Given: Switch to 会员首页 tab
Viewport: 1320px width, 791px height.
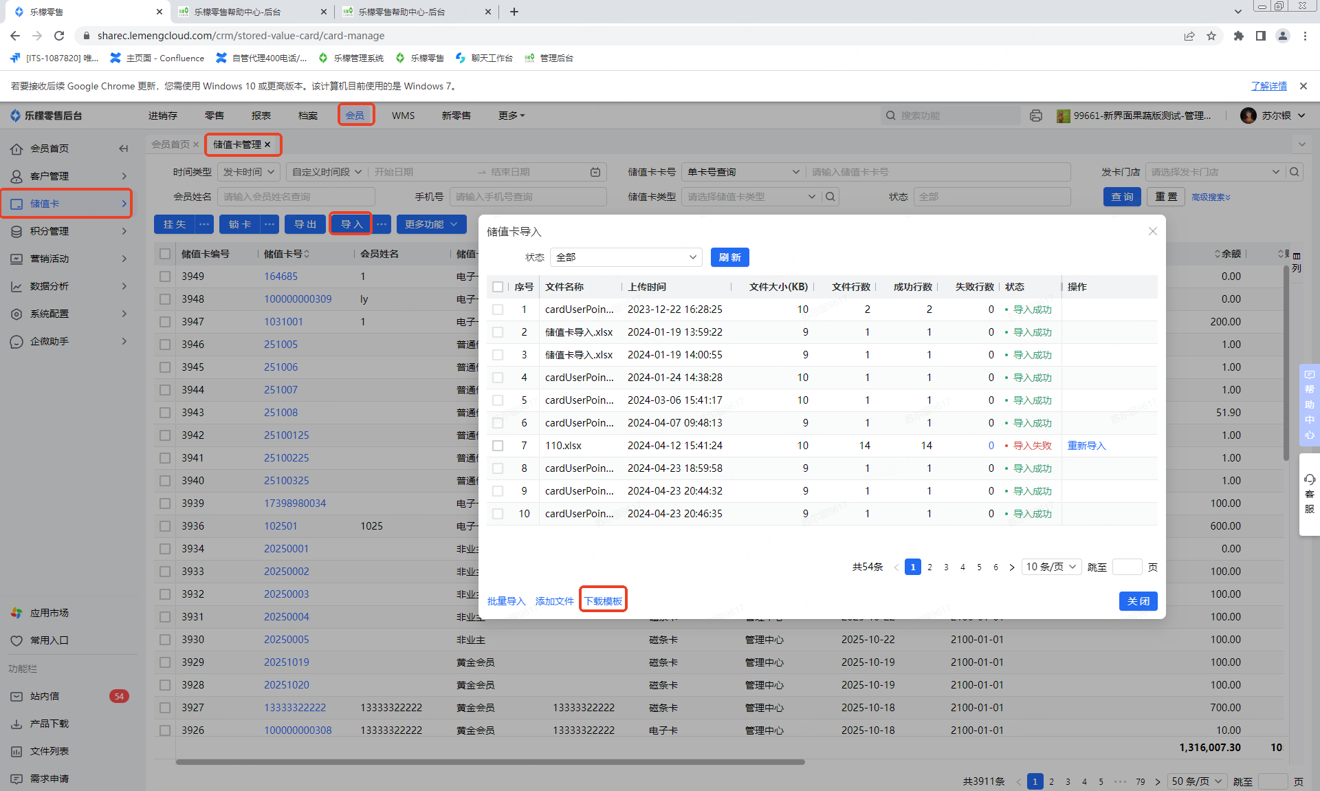Looking at the screenshot, I should (x=170, y=144).
